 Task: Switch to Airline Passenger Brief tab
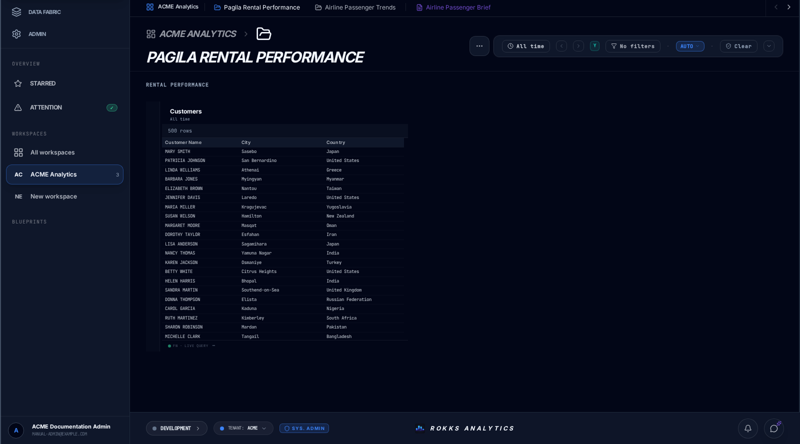[453, 7]
